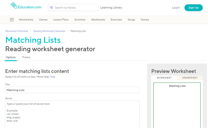Screen dimensions: 208x128
Task: Click the Sign Up button
Action: [193, 8]
